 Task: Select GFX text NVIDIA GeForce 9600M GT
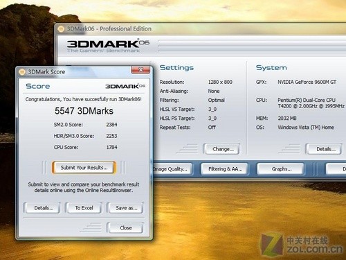307,82
